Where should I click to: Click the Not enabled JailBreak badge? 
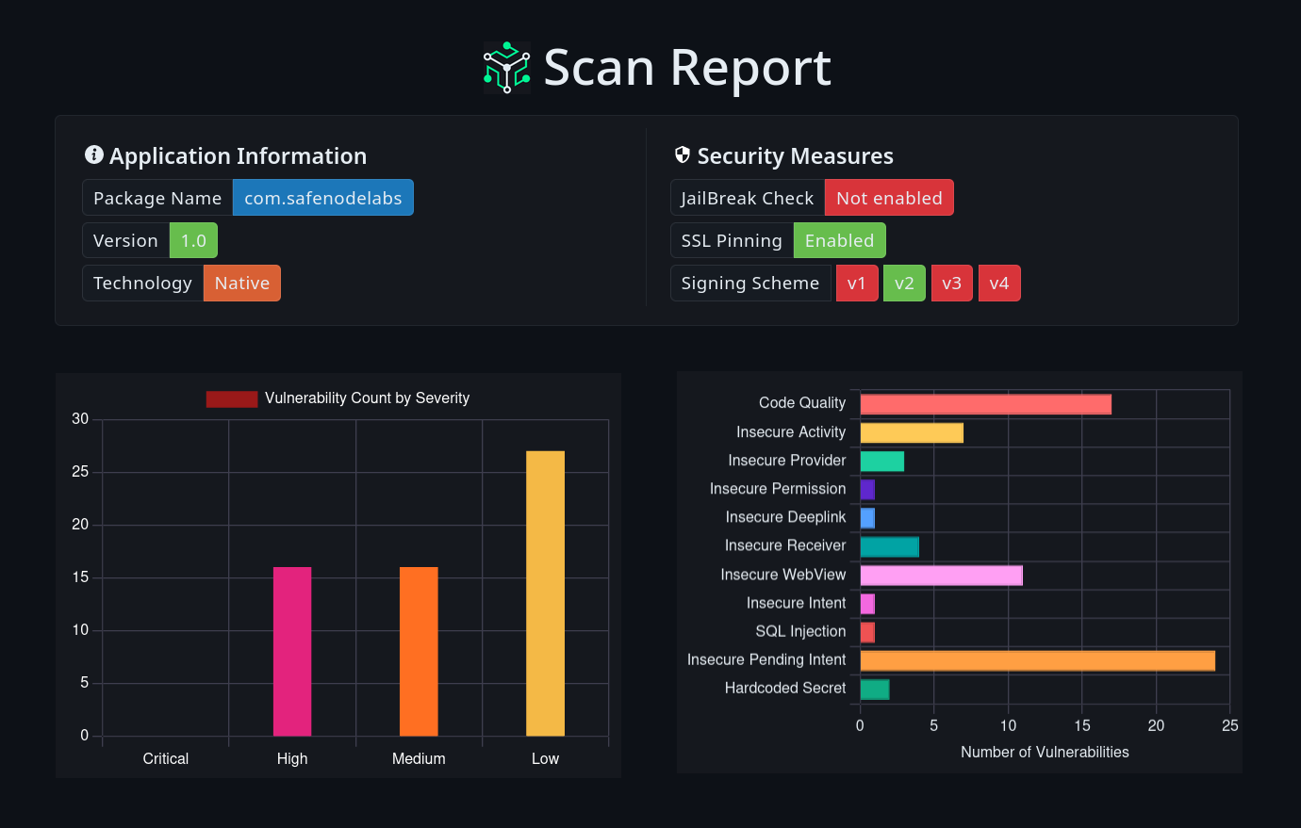pos(889,198)
